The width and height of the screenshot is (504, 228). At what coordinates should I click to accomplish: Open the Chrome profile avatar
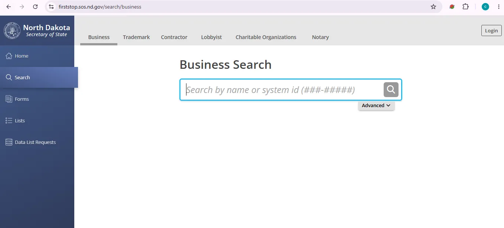(485, 7)
